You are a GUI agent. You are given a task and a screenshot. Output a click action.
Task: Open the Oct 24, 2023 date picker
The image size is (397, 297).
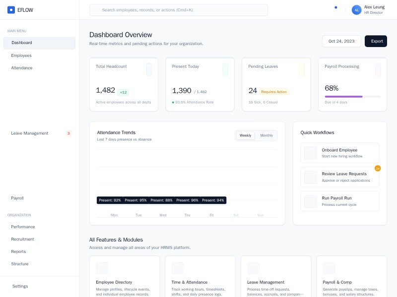[341, 41]
